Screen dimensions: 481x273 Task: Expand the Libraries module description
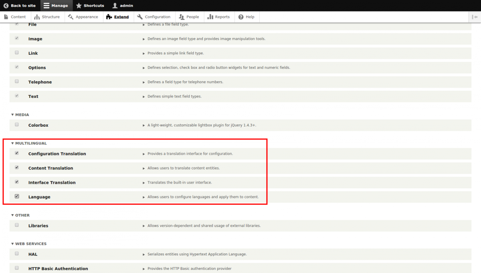[x=202, y=225]
